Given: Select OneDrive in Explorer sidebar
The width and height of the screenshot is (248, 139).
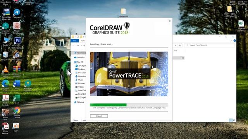Looking at the screenshot, I should click(79, 58).
